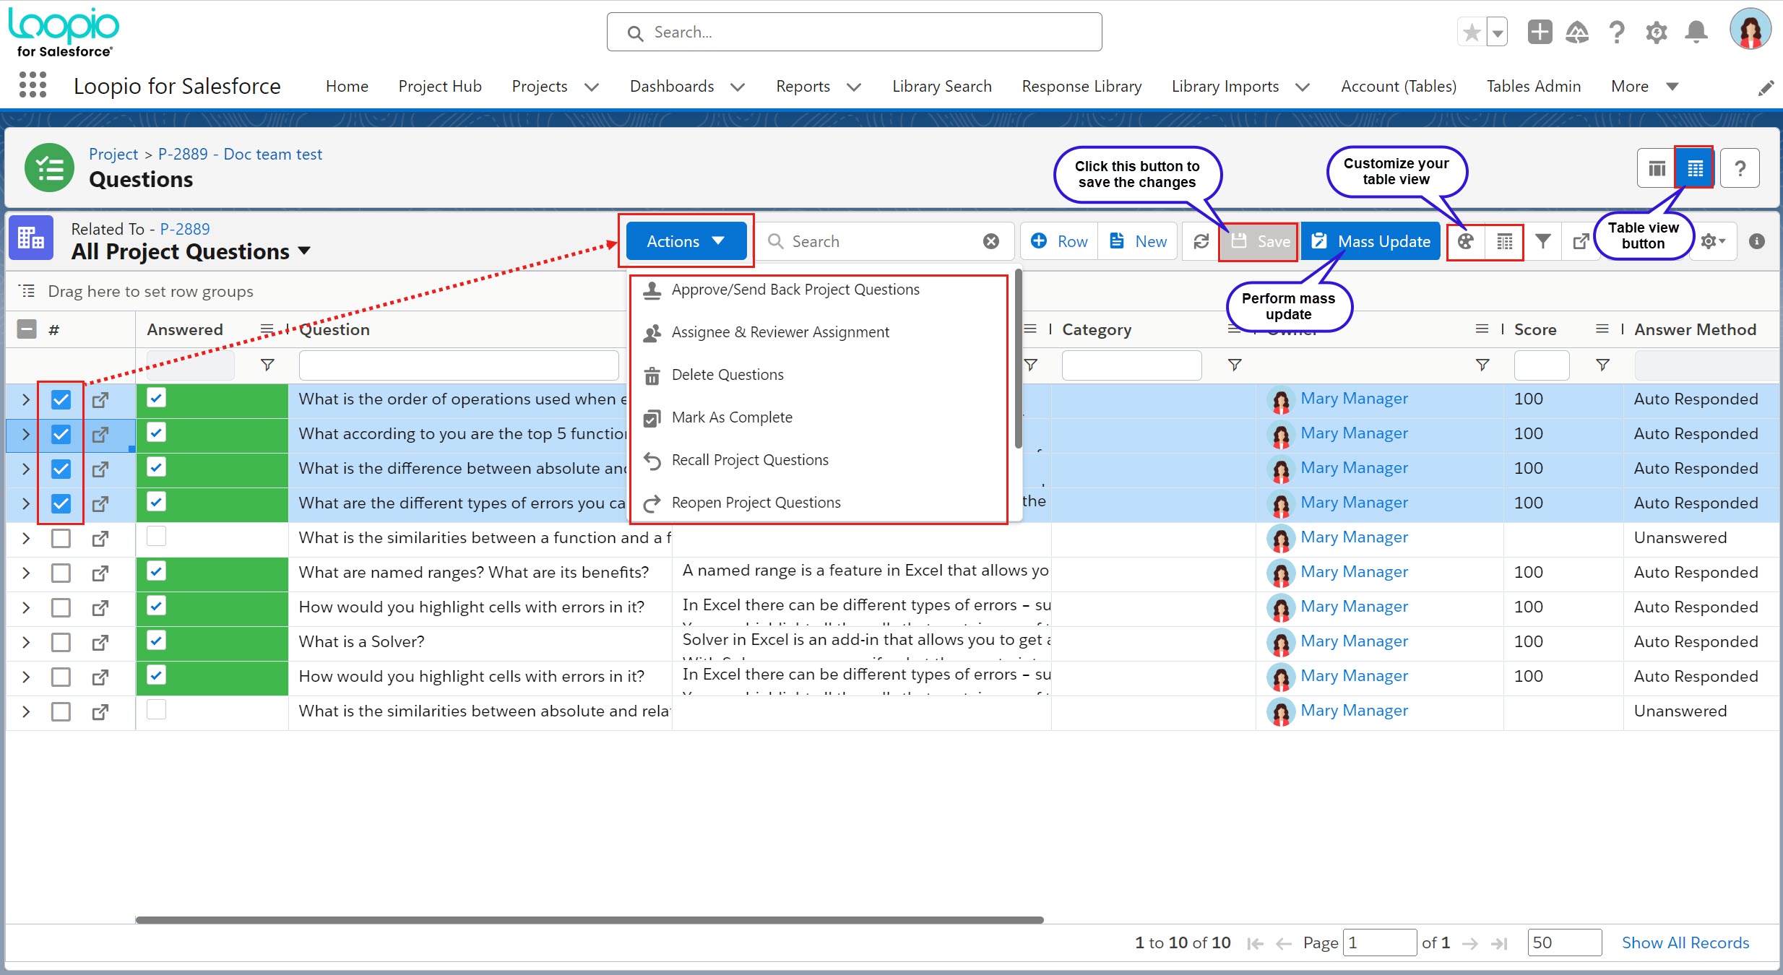Open 'What is a Solver?' record icon
Screen dimensions: 1783x975
(x=100, y=642)
